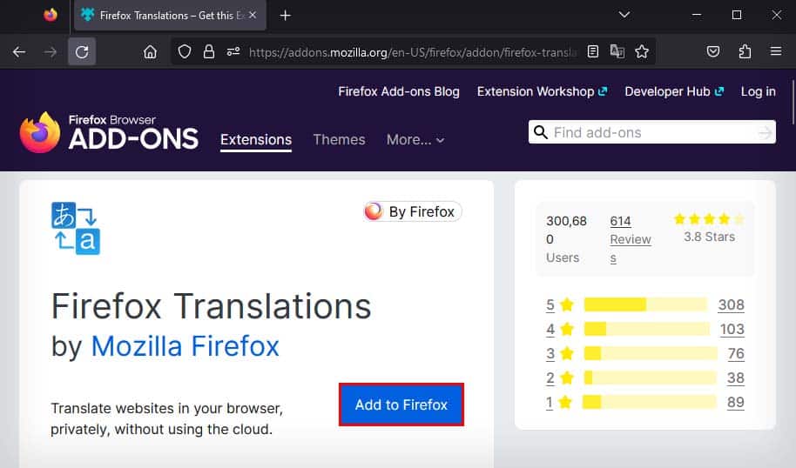The height and width of the screenshot is (468, 796).
Task: Select the Extensions navigation item
Action: (256, 139)
